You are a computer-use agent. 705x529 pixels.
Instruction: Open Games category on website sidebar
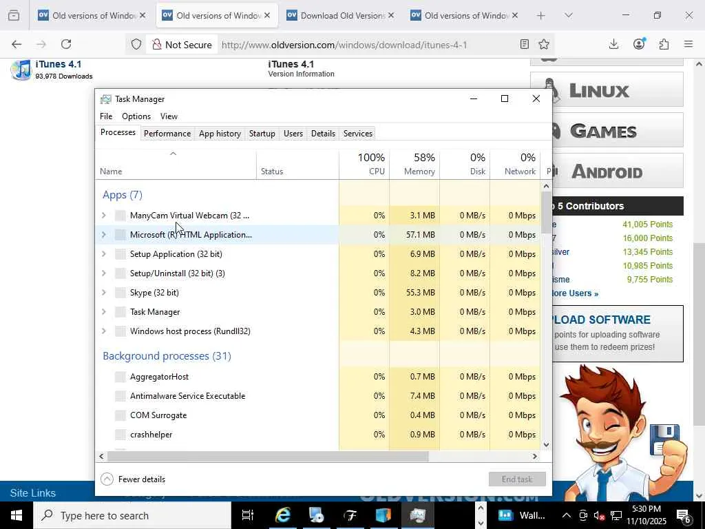click(x=618, y=131)
